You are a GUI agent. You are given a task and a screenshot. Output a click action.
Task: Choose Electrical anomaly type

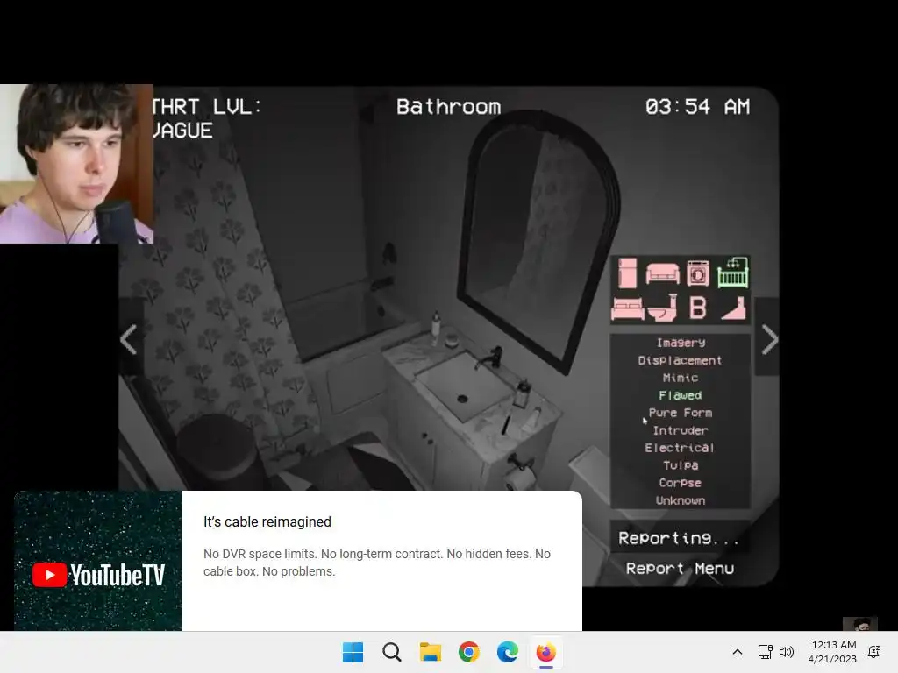tap(681, 448)
